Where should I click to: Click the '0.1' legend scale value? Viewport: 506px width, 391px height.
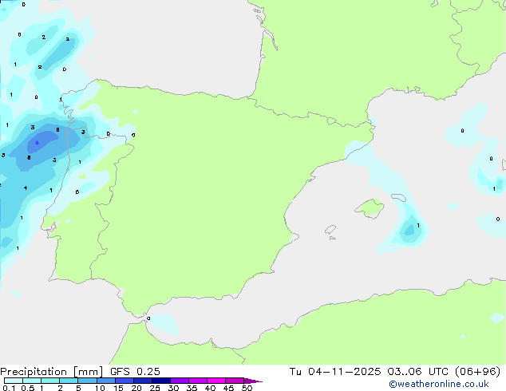(9, 388)
